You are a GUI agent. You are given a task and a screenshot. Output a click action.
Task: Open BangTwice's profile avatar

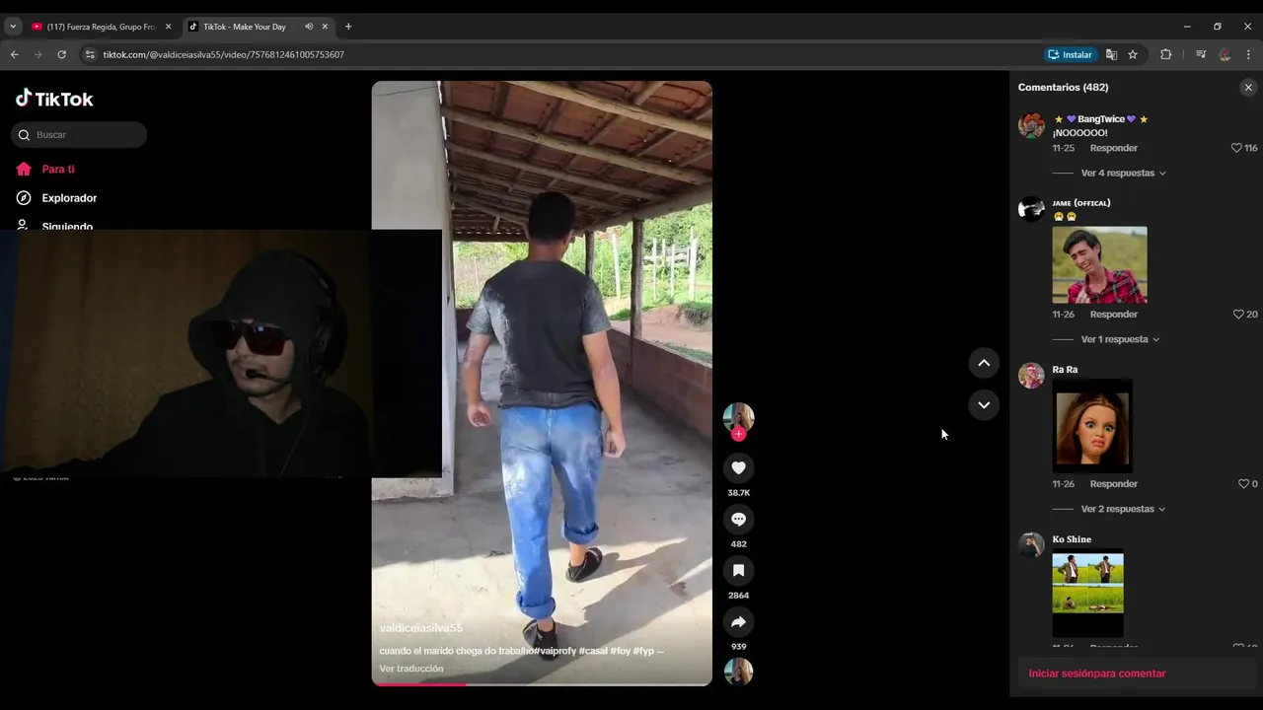(x=1031, y=125)
